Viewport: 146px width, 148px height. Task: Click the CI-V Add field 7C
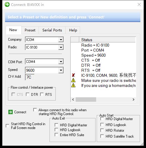30,77
